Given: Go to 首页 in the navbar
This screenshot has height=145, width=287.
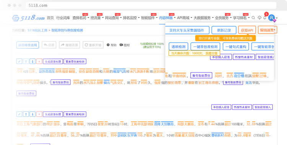Looking at the screenshot, I should [x=51, y=18].
